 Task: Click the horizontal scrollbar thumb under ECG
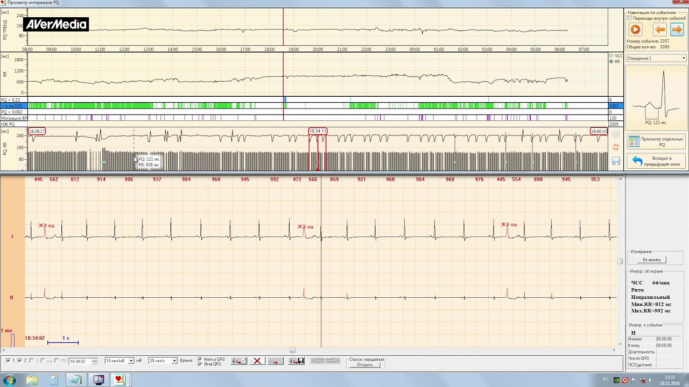(292, 350)
